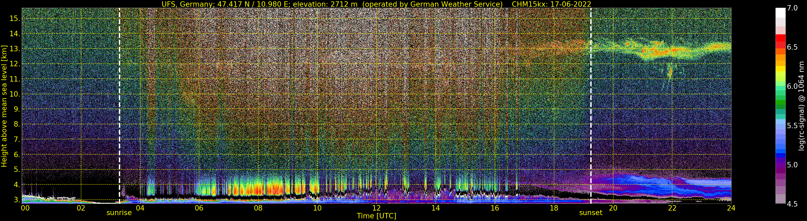The image size is (807, 221).
Task: Click the '6.' height tick label
Action: coord(17,154)
